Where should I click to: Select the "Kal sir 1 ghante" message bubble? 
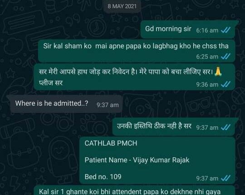(x=135, y=190)
